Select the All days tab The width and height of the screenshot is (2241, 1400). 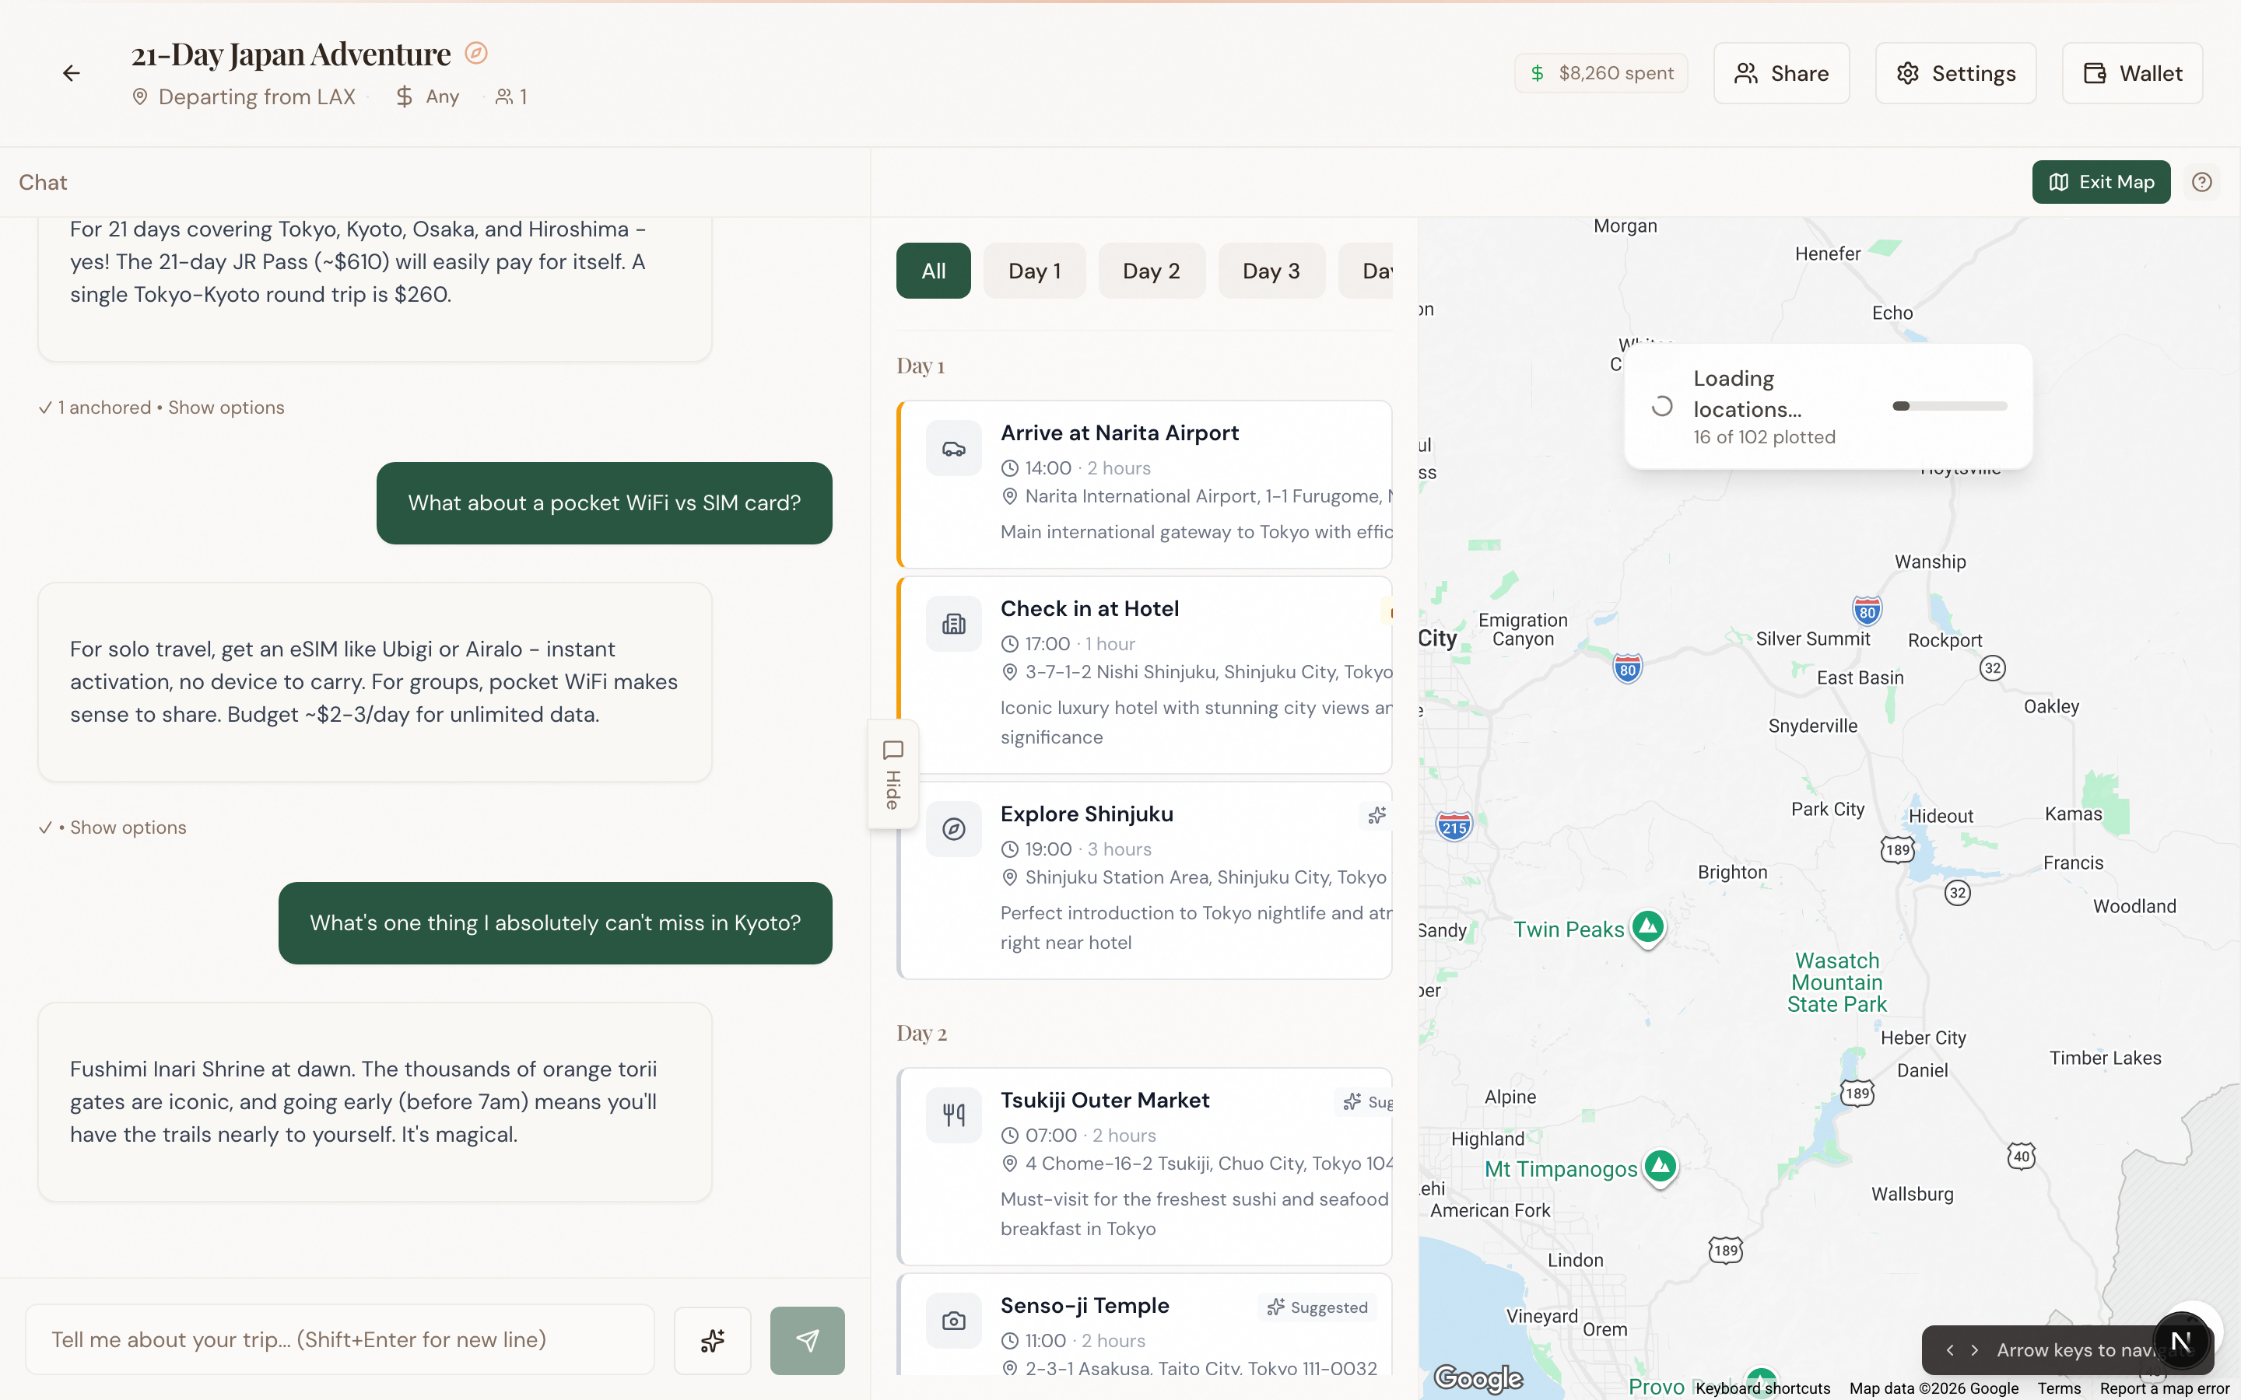pos(932,271)
